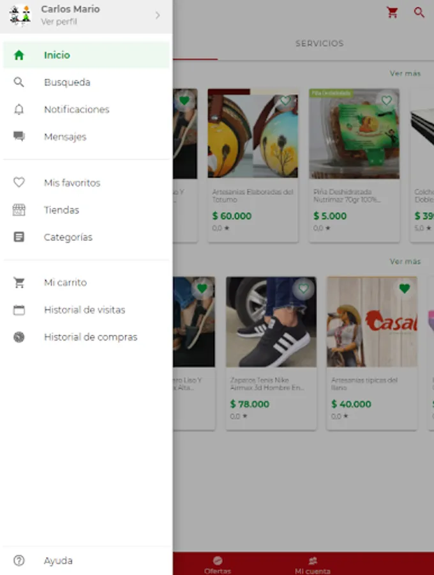Switch to the SERVICIOS tab
The width and height of the screenshot is (434, 575).
pyautogui.click(x=319, y=43)
